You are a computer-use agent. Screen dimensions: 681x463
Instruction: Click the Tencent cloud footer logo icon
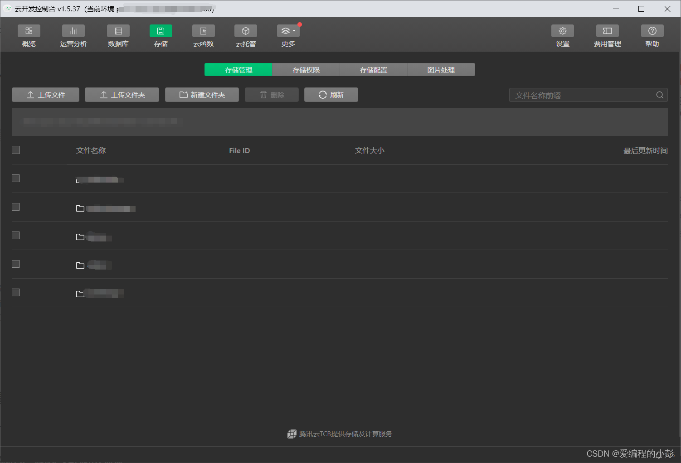click(292, 434)
